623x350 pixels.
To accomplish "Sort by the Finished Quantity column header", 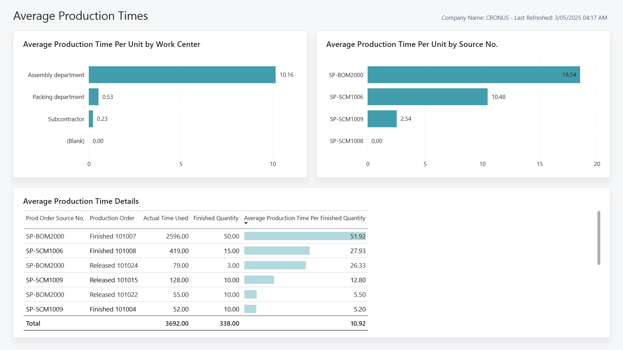I will tap(216, 218).
